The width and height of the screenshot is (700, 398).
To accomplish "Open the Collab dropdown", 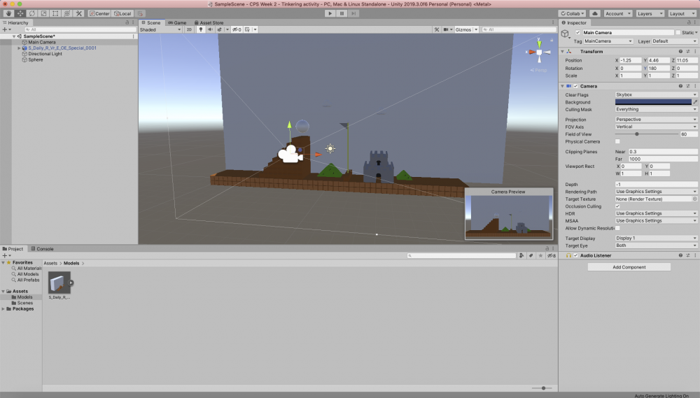I will click(x=573, y=13).
